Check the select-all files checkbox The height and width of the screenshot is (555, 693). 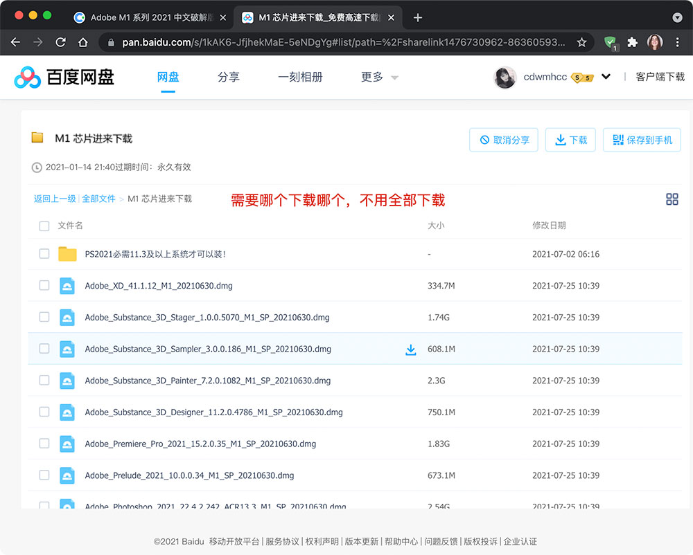tap(44, 226)
